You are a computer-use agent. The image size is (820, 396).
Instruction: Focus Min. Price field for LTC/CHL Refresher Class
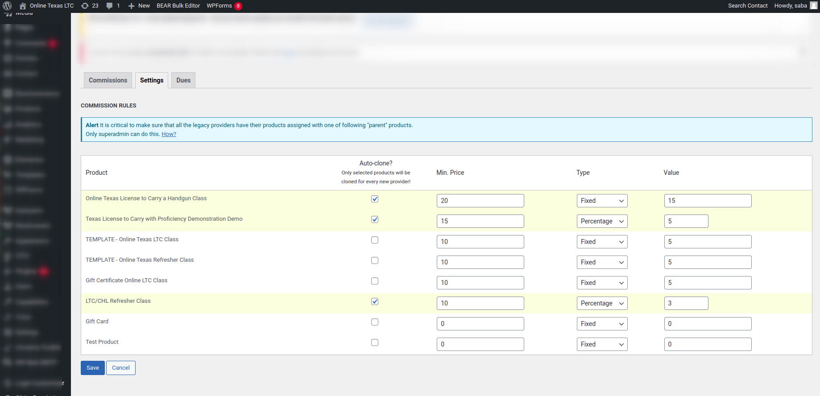click(x=480, y=303)
